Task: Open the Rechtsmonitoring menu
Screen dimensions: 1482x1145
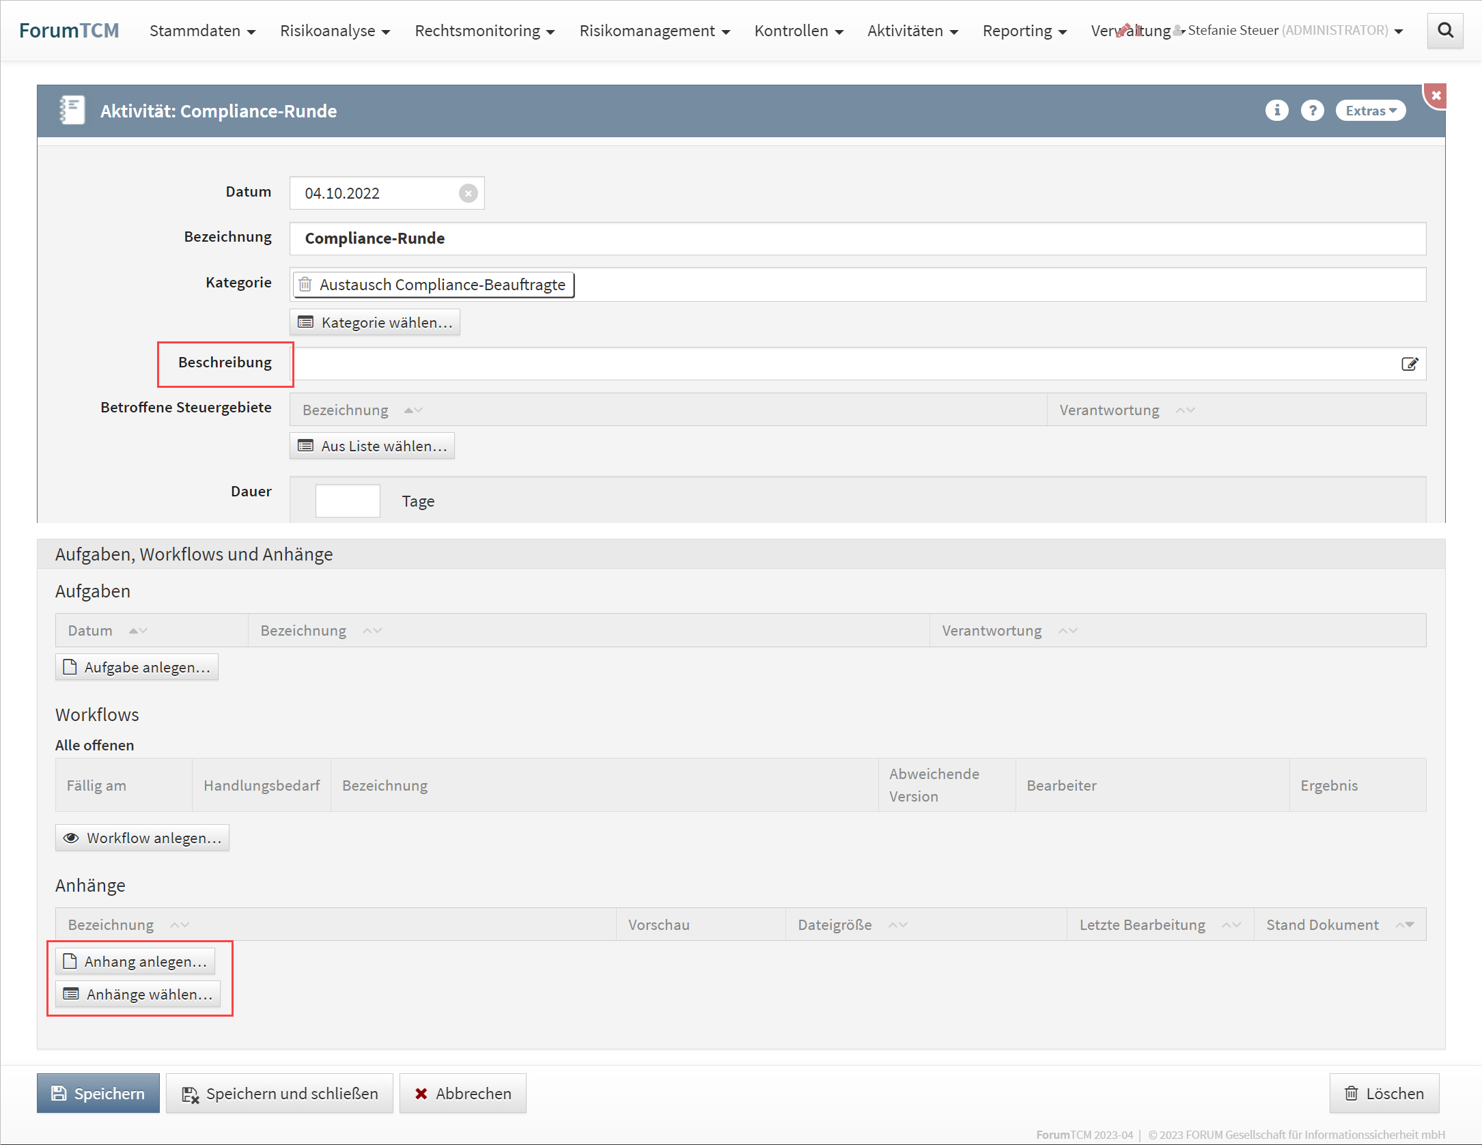Action: (484, 31)
